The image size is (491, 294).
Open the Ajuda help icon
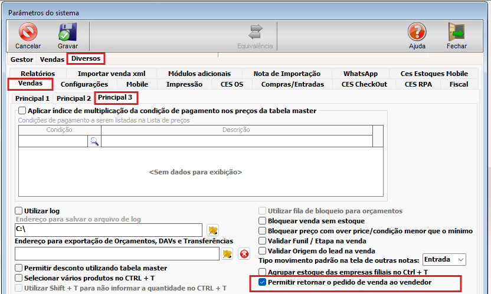417,32
